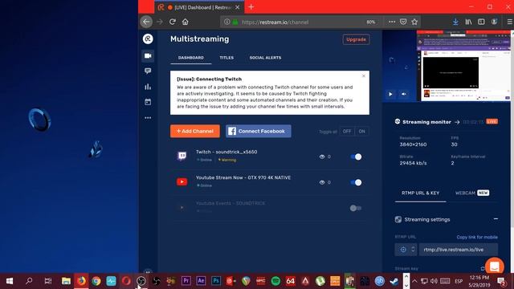Open the Firefox downloads panel
This screenshot has height=289, width=514.
click(x=455, y=22)
